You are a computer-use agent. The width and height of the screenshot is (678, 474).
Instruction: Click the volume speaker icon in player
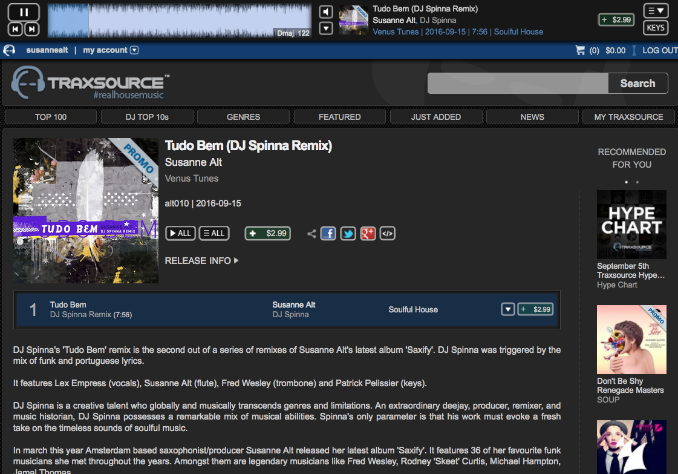pyautogui.click(x=325, y=12)
